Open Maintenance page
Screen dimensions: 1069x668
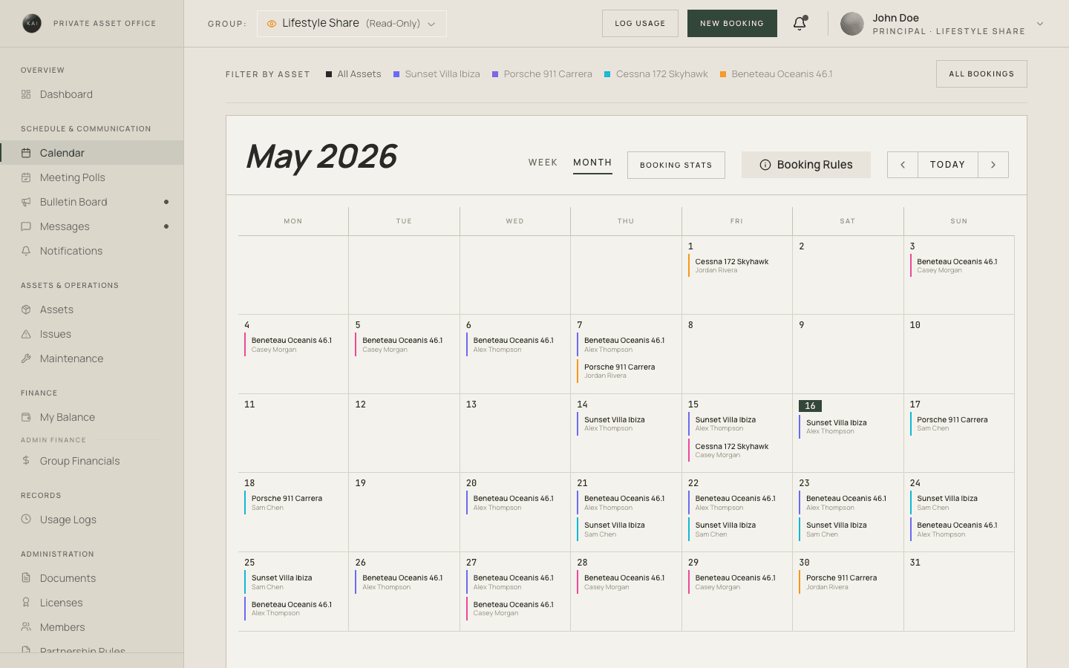coord(92,358)
